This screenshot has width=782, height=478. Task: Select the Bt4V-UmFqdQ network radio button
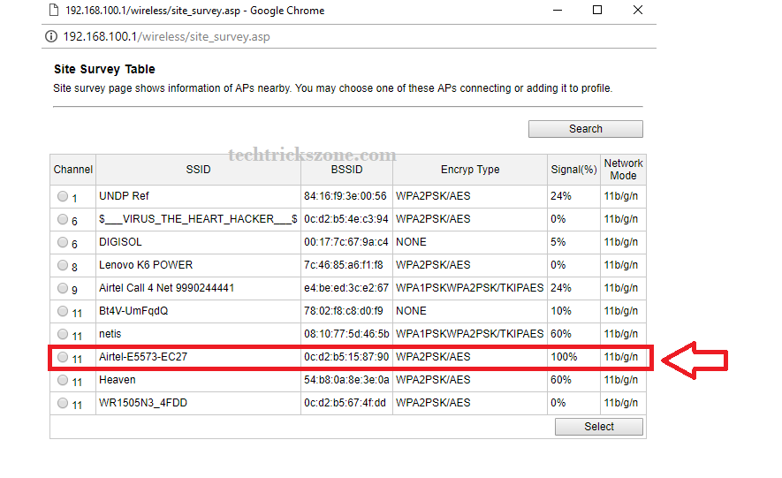pos(63,311)
